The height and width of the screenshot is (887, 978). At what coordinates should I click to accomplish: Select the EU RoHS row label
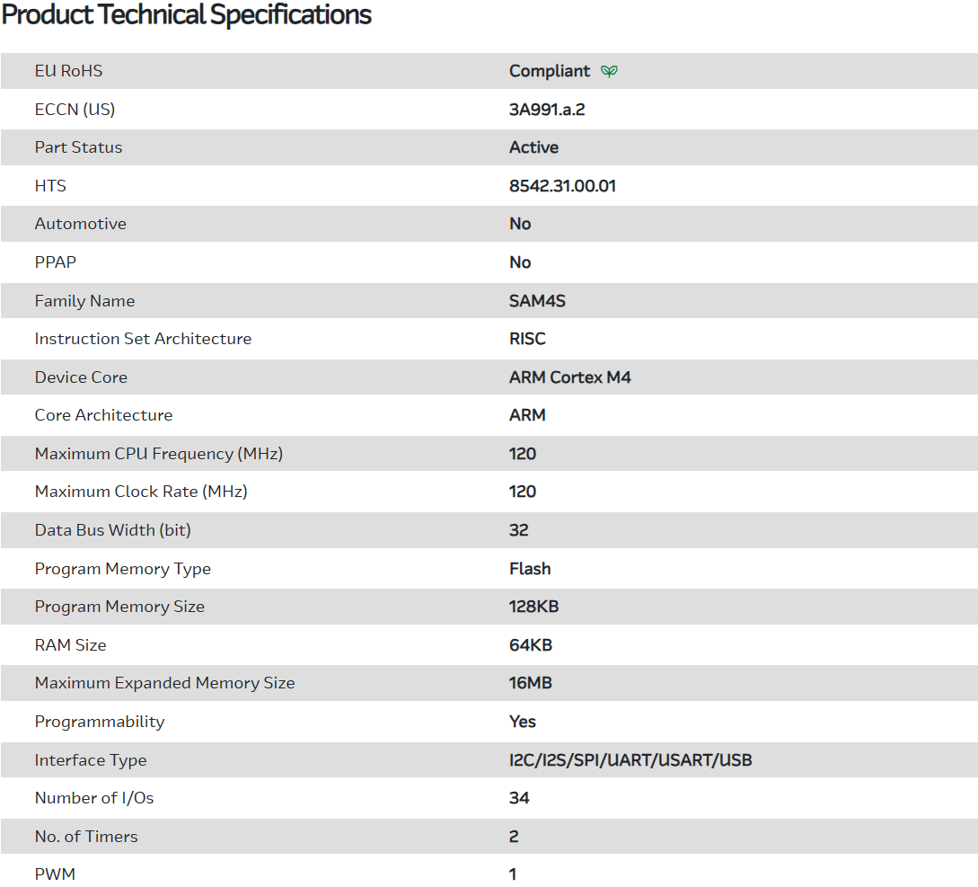pos(68,71)
